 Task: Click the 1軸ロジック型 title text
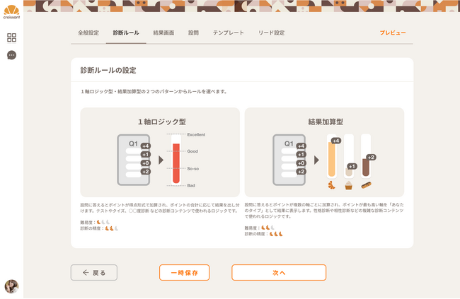click(162, 122)
